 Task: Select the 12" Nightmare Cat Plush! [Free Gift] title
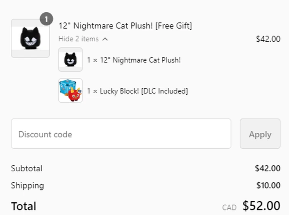click(x=125, y=26)
